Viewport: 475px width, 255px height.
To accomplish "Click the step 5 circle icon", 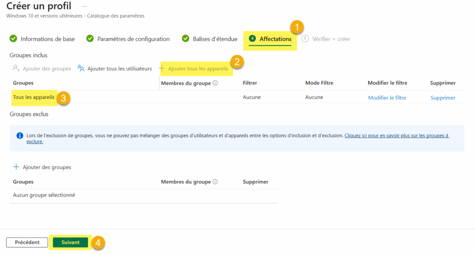I will (x=305, y=38).
